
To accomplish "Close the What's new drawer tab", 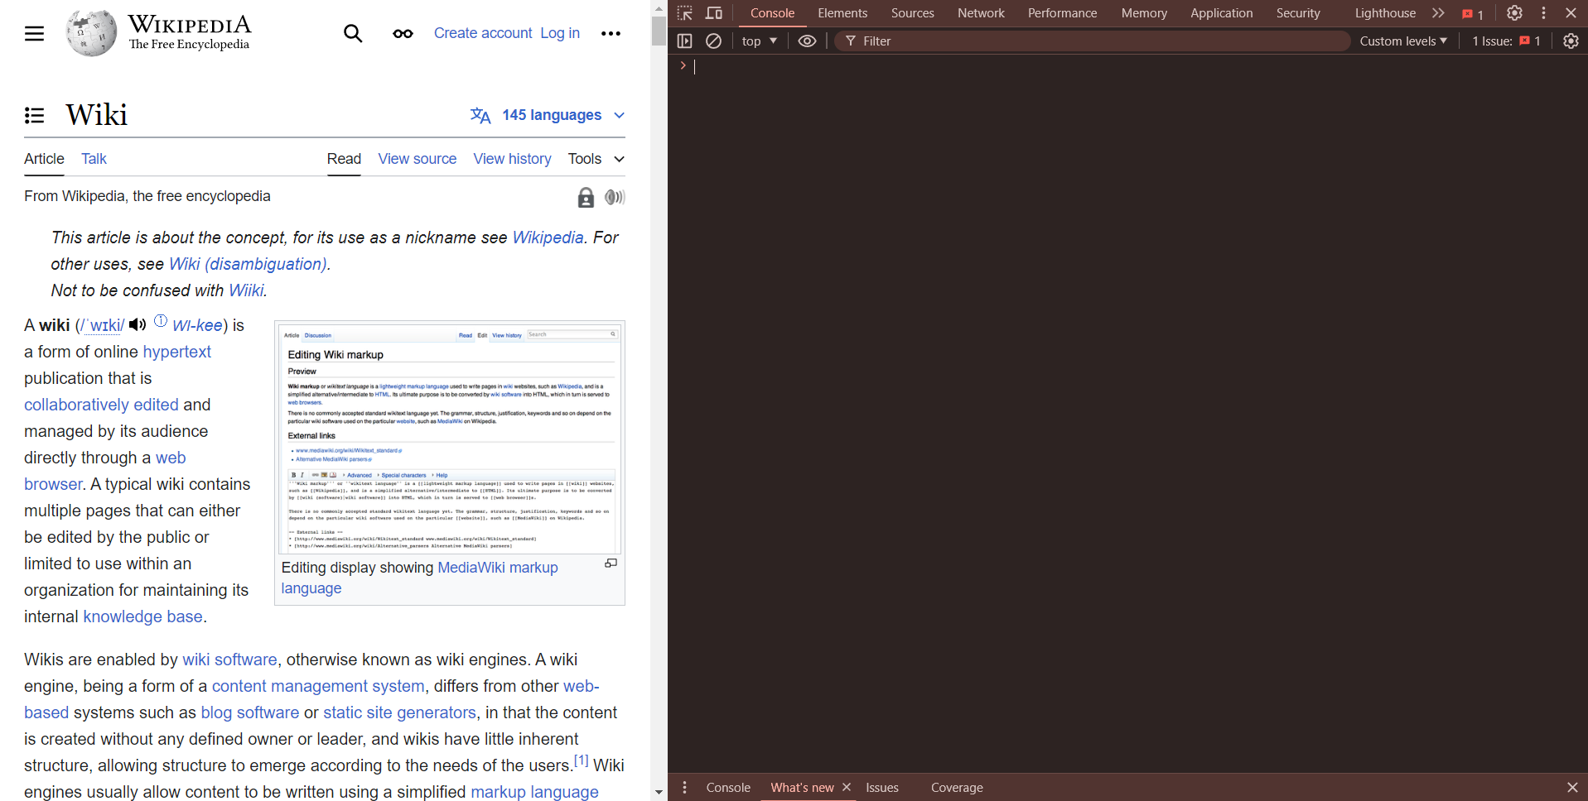I will 847,787.
